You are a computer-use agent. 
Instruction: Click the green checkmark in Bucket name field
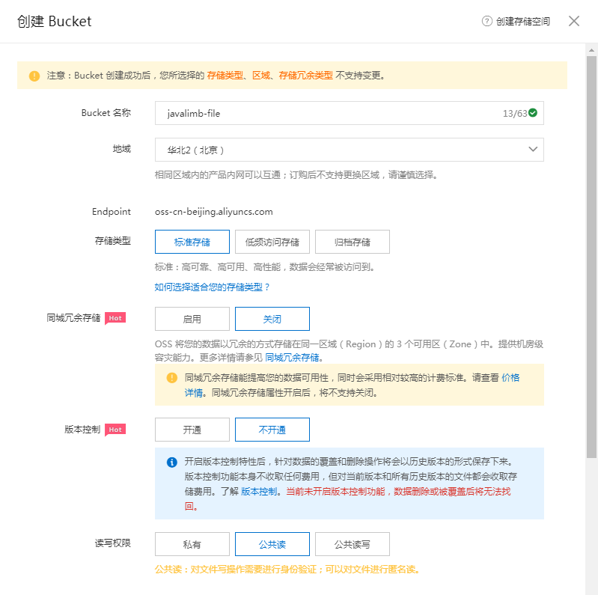(x=533, y=113)
